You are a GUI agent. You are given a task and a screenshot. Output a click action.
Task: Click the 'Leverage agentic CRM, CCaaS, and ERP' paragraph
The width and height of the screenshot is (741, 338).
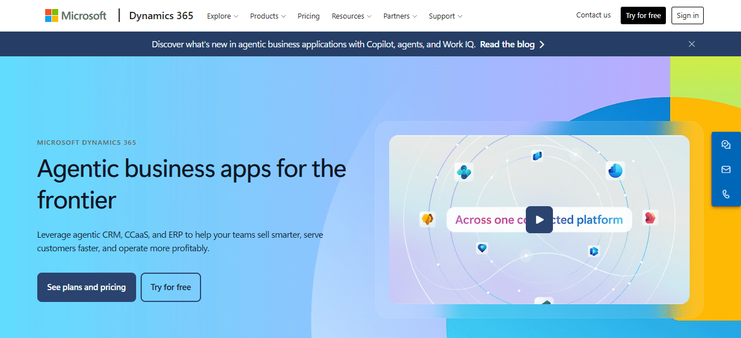pos(180,241)
